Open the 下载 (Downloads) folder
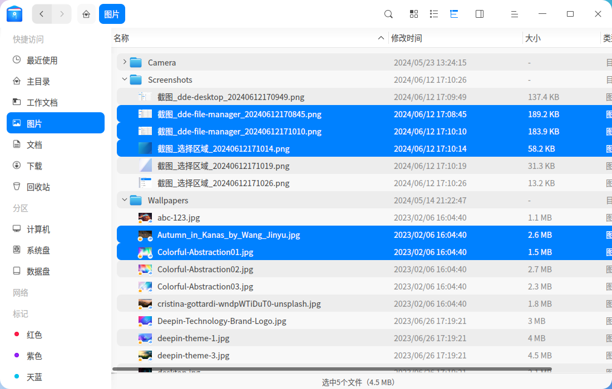Screen dimensions: 612x389 (x=36, y=166)
